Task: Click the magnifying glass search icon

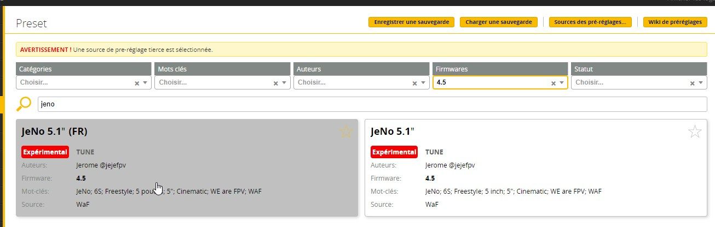Action: [24, 104]
